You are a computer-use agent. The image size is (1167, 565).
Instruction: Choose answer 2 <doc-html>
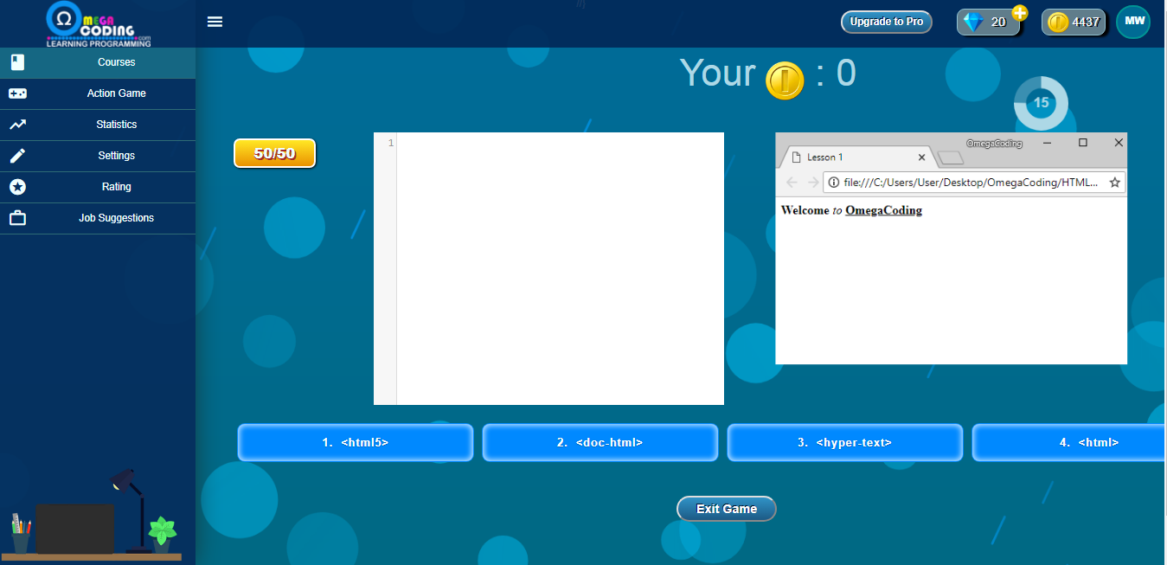600,442
